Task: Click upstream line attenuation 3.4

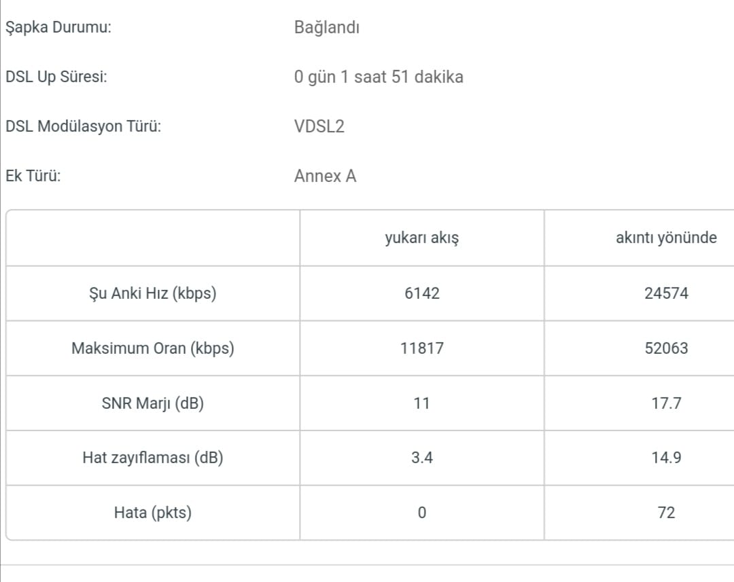Action: coord(422,458)
